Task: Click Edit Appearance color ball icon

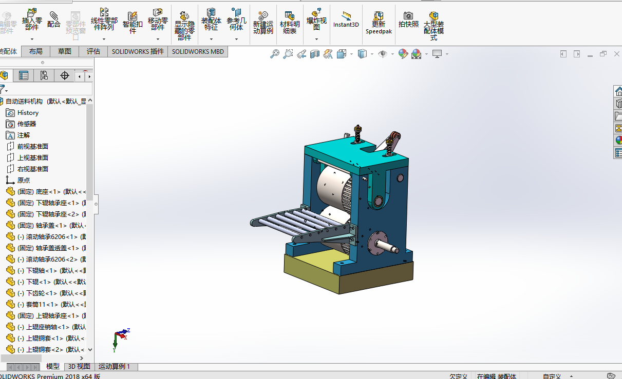Action: [403, 53]
